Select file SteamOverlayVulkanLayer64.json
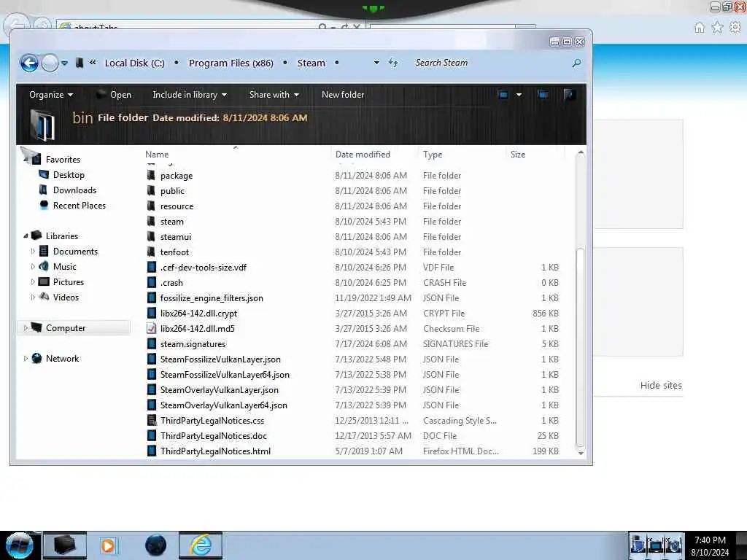 pyautogui.click(x=224, y=405)
